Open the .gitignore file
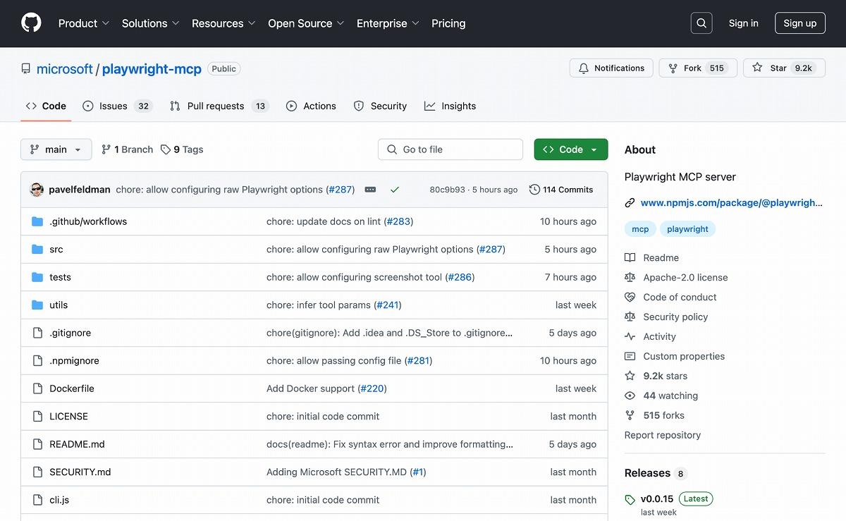846x521 pixels. (70, 333)
